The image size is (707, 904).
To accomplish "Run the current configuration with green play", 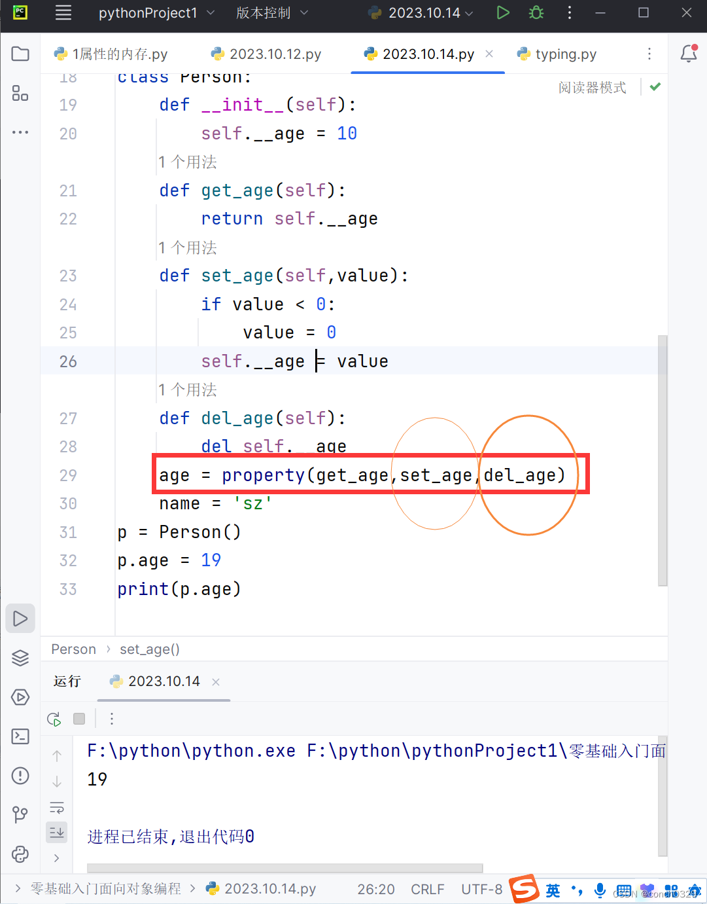I will (502, 12).
